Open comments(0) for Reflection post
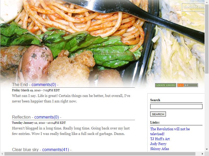209x156 pixels. pos(47,117)
